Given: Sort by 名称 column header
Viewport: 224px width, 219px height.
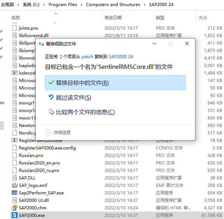Looking at the screenshot, I should (x=16, y=18).
